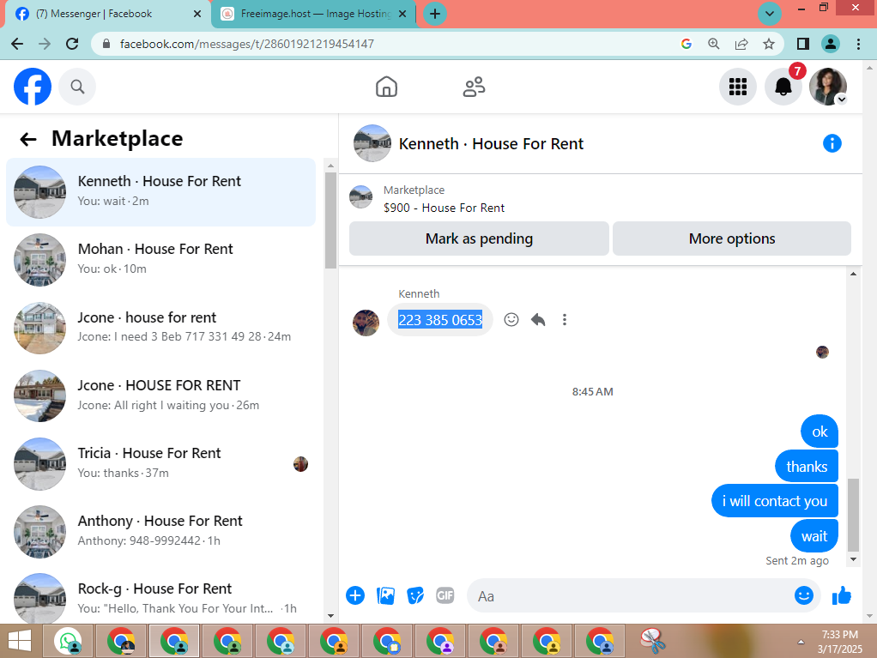Image resolution: width=877 pixels, height=658 pixels.
Task: Toggle the browser side panel
Action: click(x=803, y=44)
